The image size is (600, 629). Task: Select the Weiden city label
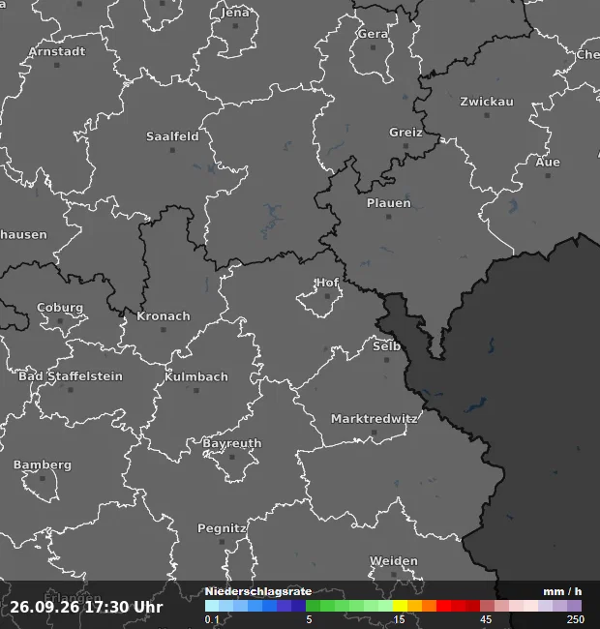point(394,561)
